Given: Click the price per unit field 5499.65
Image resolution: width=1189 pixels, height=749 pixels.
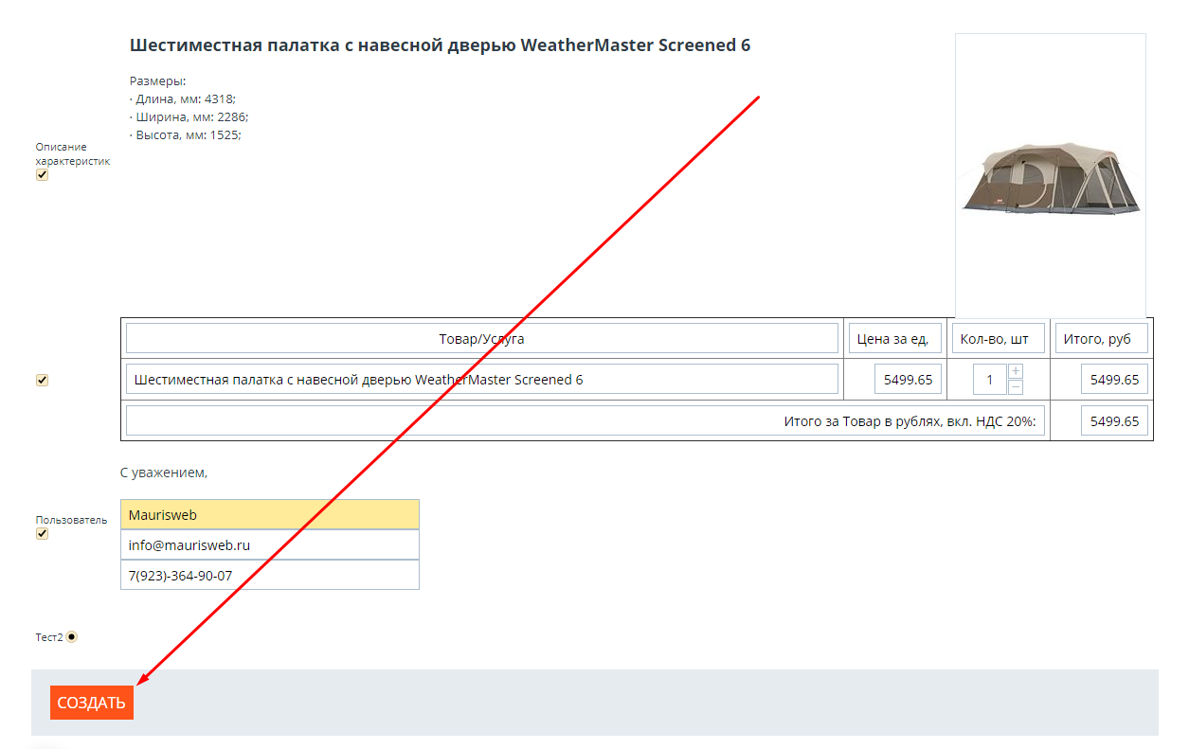Looking at the screenshot, I should (x=908, y=380).
